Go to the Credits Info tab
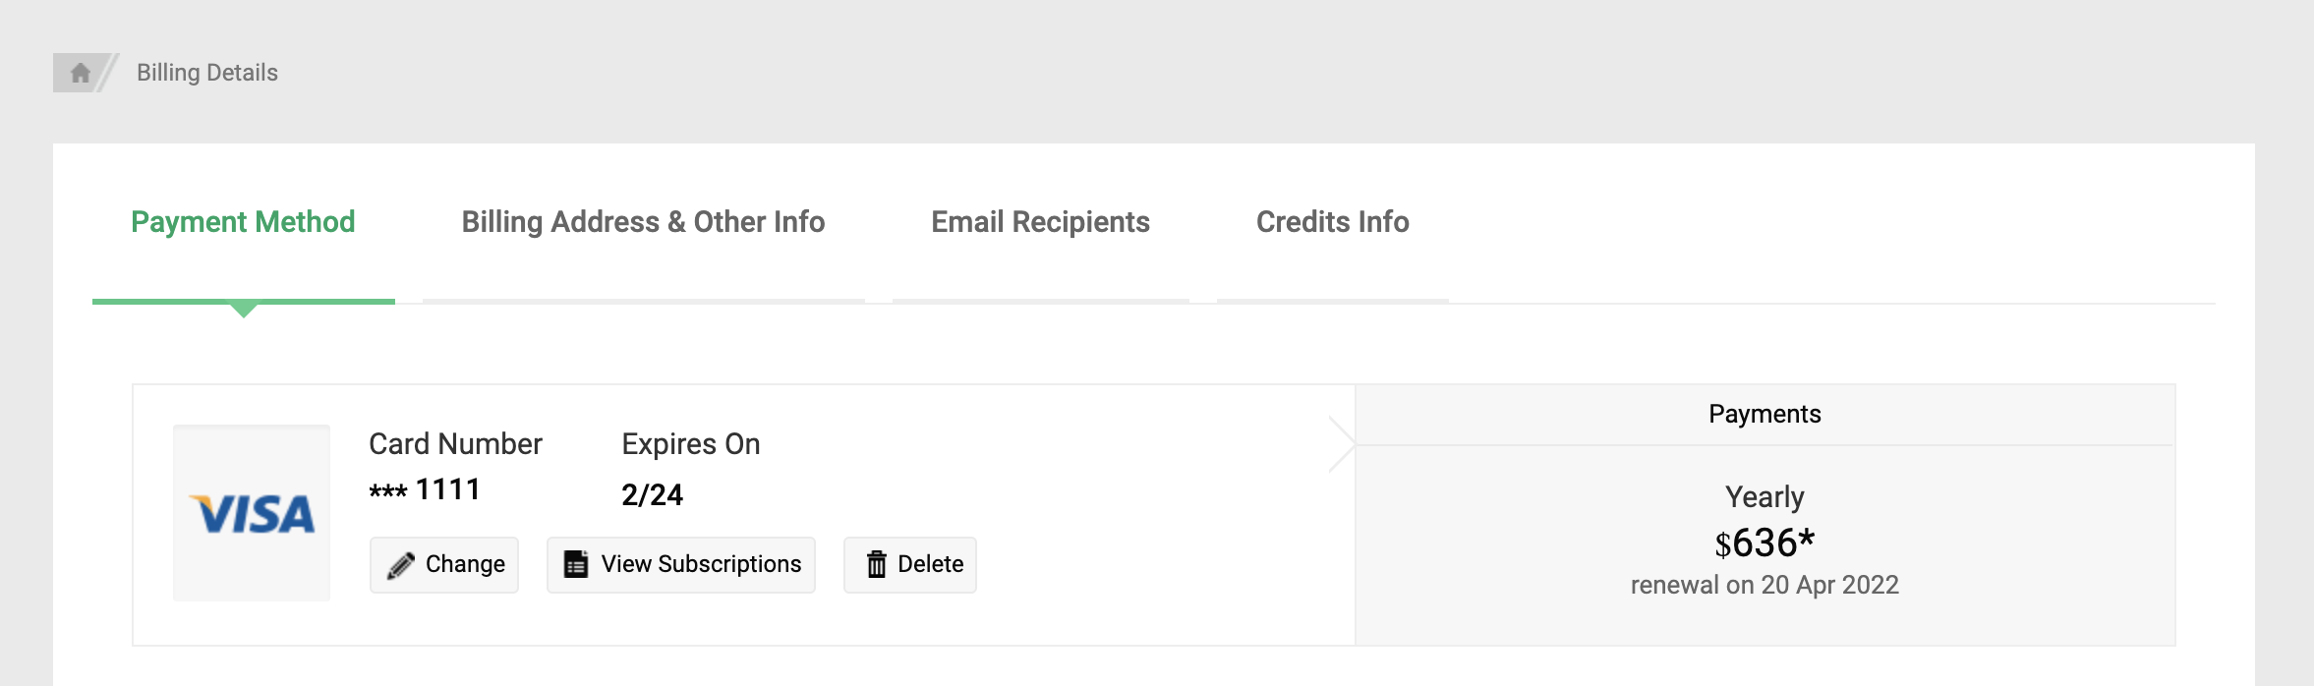 pyautogui.click(x=1332, y=222)
